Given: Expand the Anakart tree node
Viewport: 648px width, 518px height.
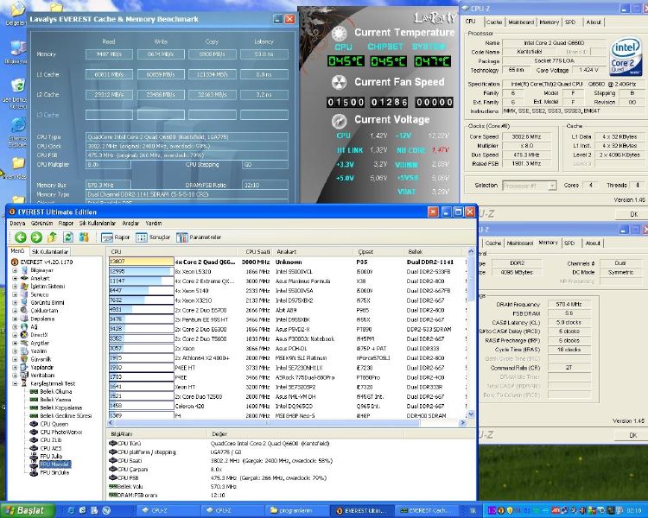Looking at the screenshot, I should 15,278.
